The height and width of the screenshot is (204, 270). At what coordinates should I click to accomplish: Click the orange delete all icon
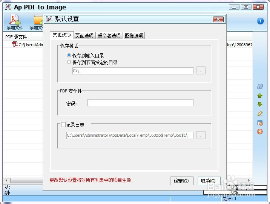point(260,131)
